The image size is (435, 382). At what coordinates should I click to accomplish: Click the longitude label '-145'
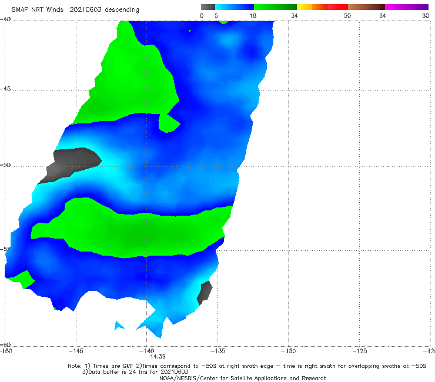click(x=76, y=351)
